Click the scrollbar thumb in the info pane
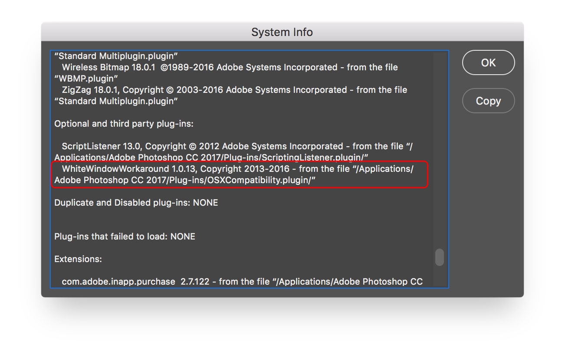 439,257
